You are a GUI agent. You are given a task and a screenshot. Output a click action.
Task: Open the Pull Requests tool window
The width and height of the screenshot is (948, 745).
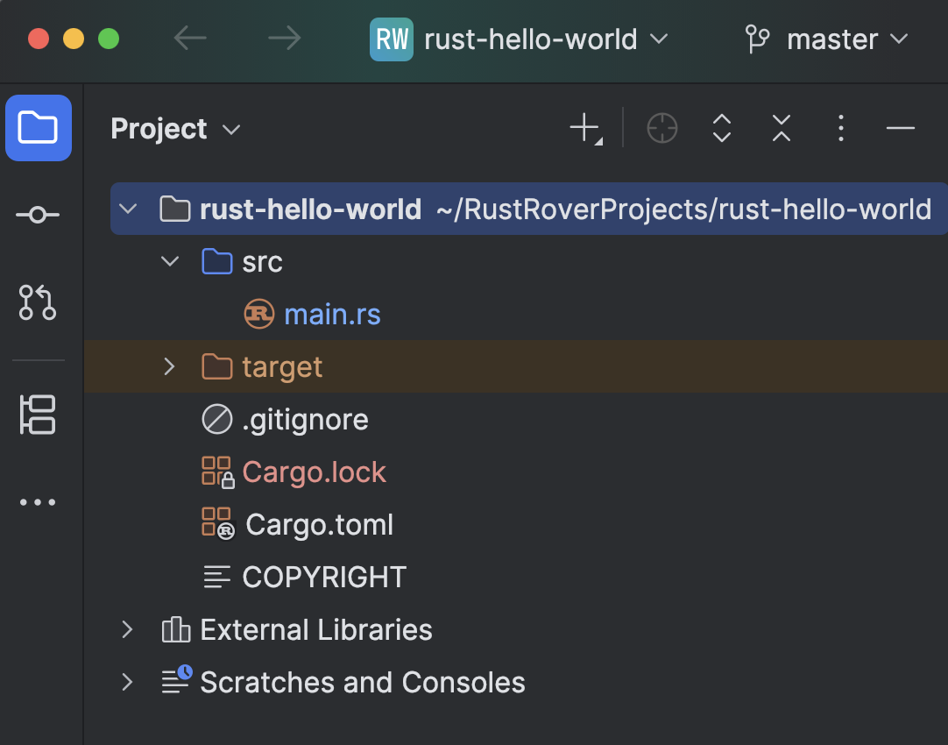(x=39, y=303)
